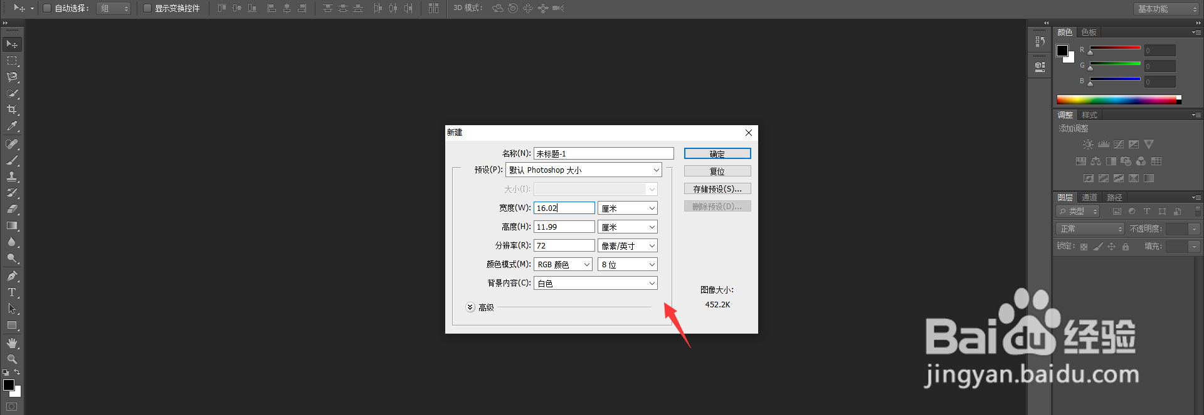Screen dimensions: 1204x415
Task: Add Color Balance adjustment
Action: 1096,161
